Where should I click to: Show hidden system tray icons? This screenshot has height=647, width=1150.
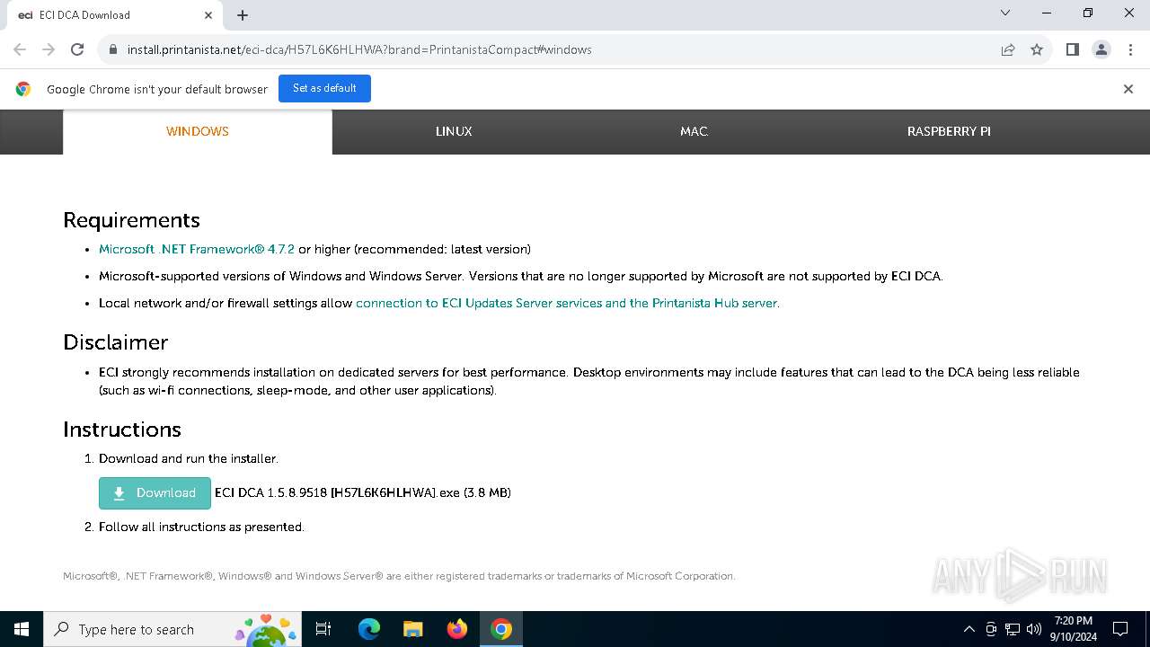click(x=969, y=629)
